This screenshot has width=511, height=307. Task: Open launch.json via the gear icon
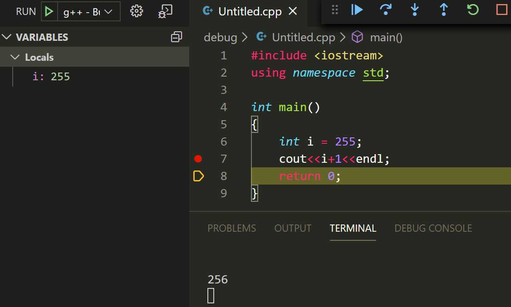[x=136, y=11]
